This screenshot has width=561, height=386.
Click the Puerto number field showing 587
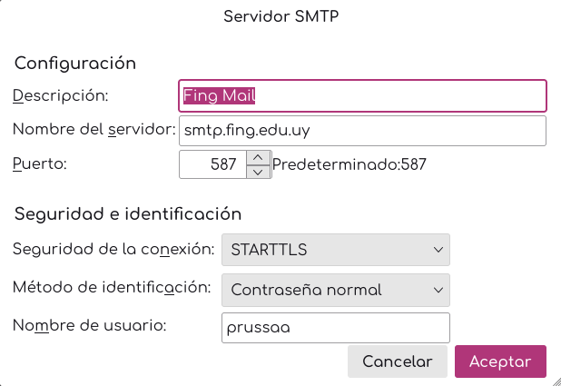(212, 164)
